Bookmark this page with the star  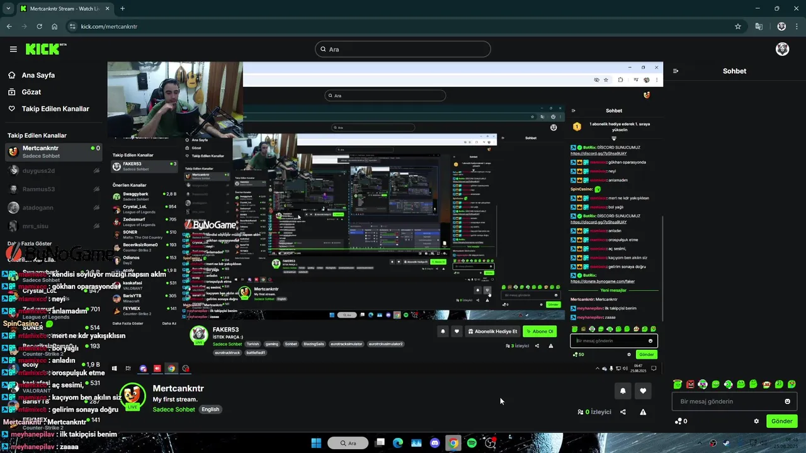click(738, 26)
